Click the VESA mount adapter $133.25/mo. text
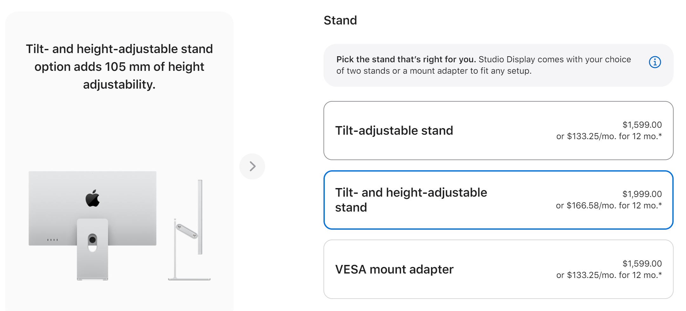 [609, 275]
